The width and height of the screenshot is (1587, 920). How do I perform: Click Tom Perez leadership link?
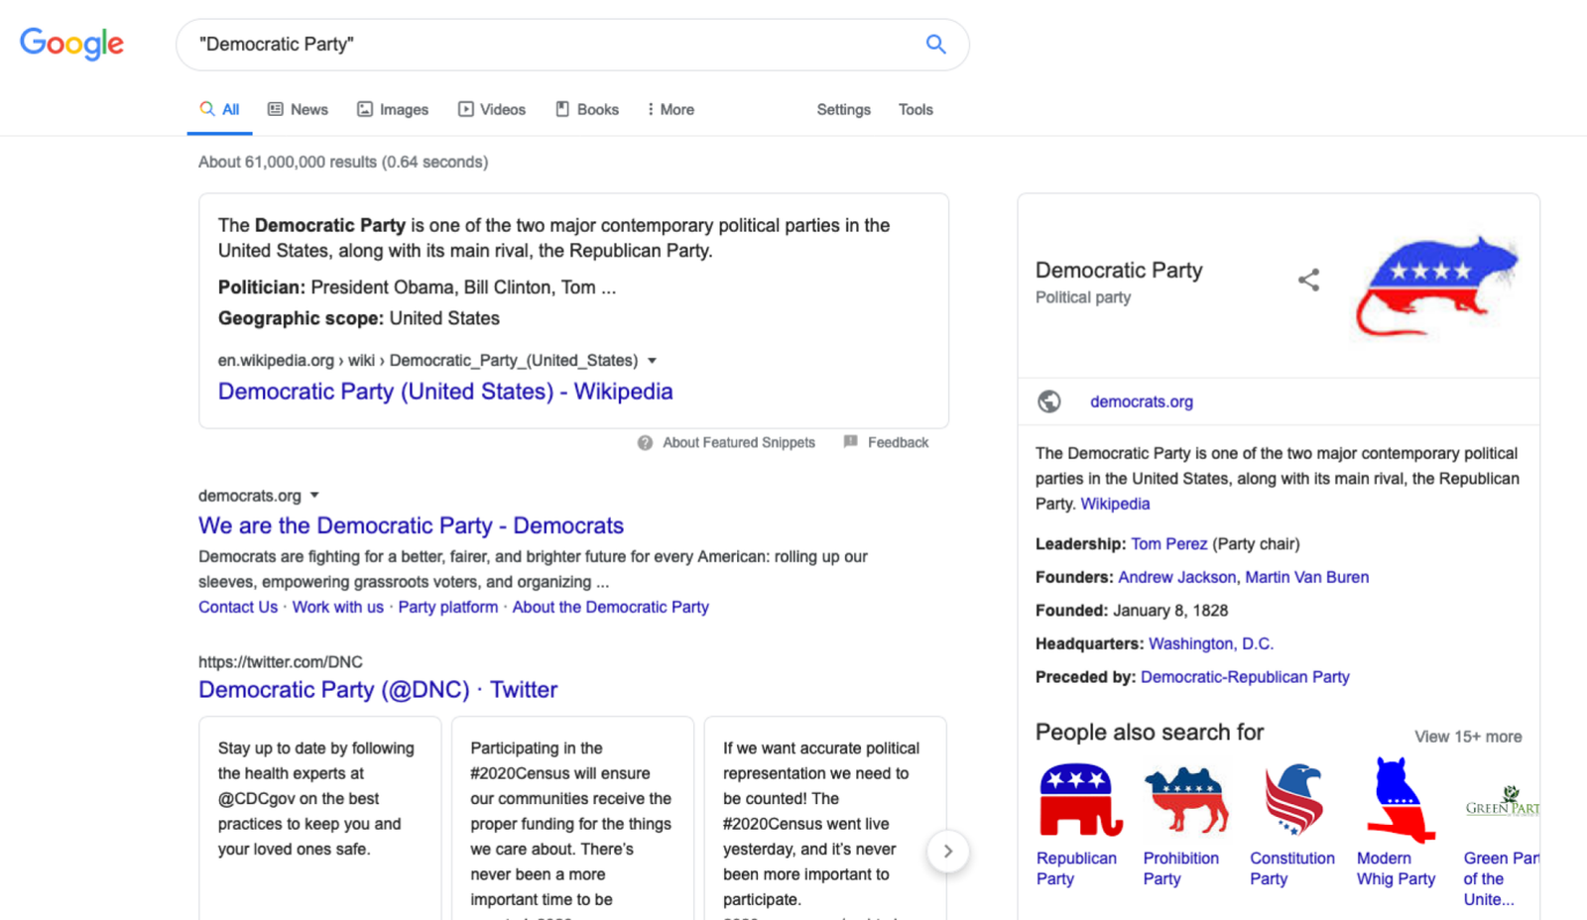click(x=1168, y=543)
